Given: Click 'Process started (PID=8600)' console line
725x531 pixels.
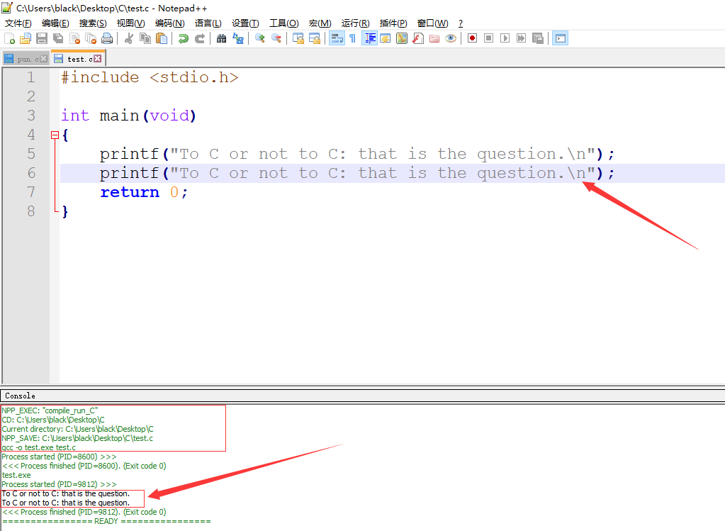Looking at the screenshot, I should tap(60, 457).
